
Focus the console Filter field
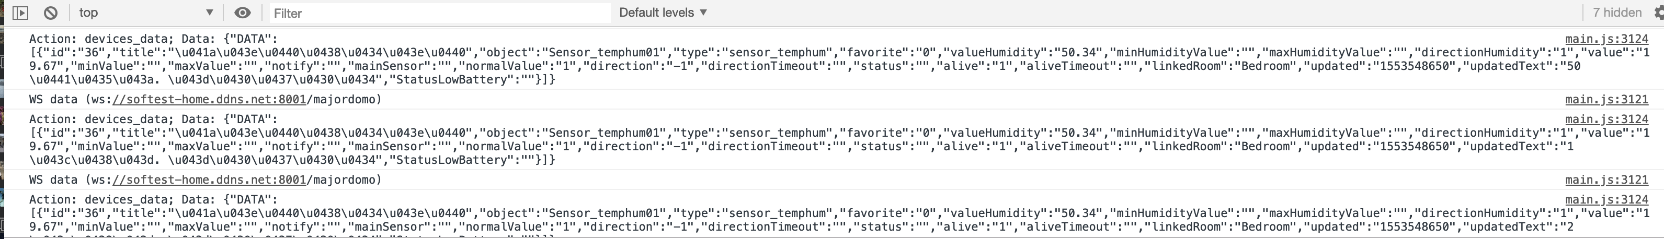(439, 13)
